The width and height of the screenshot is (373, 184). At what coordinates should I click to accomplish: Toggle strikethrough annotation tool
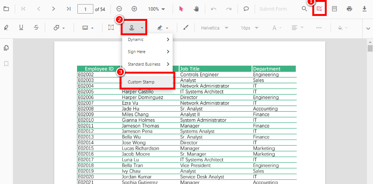click(36, 28)
